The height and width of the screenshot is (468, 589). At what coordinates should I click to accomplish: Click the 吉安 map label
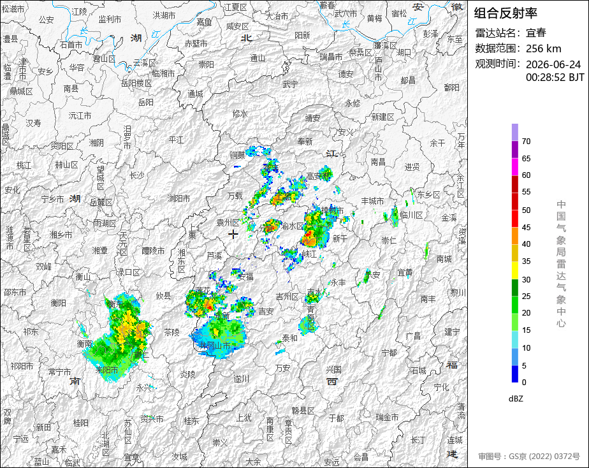coord(266,311)
